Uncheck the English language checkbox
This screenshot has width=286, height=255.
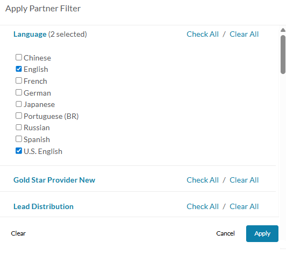click(x=19, y=69)
